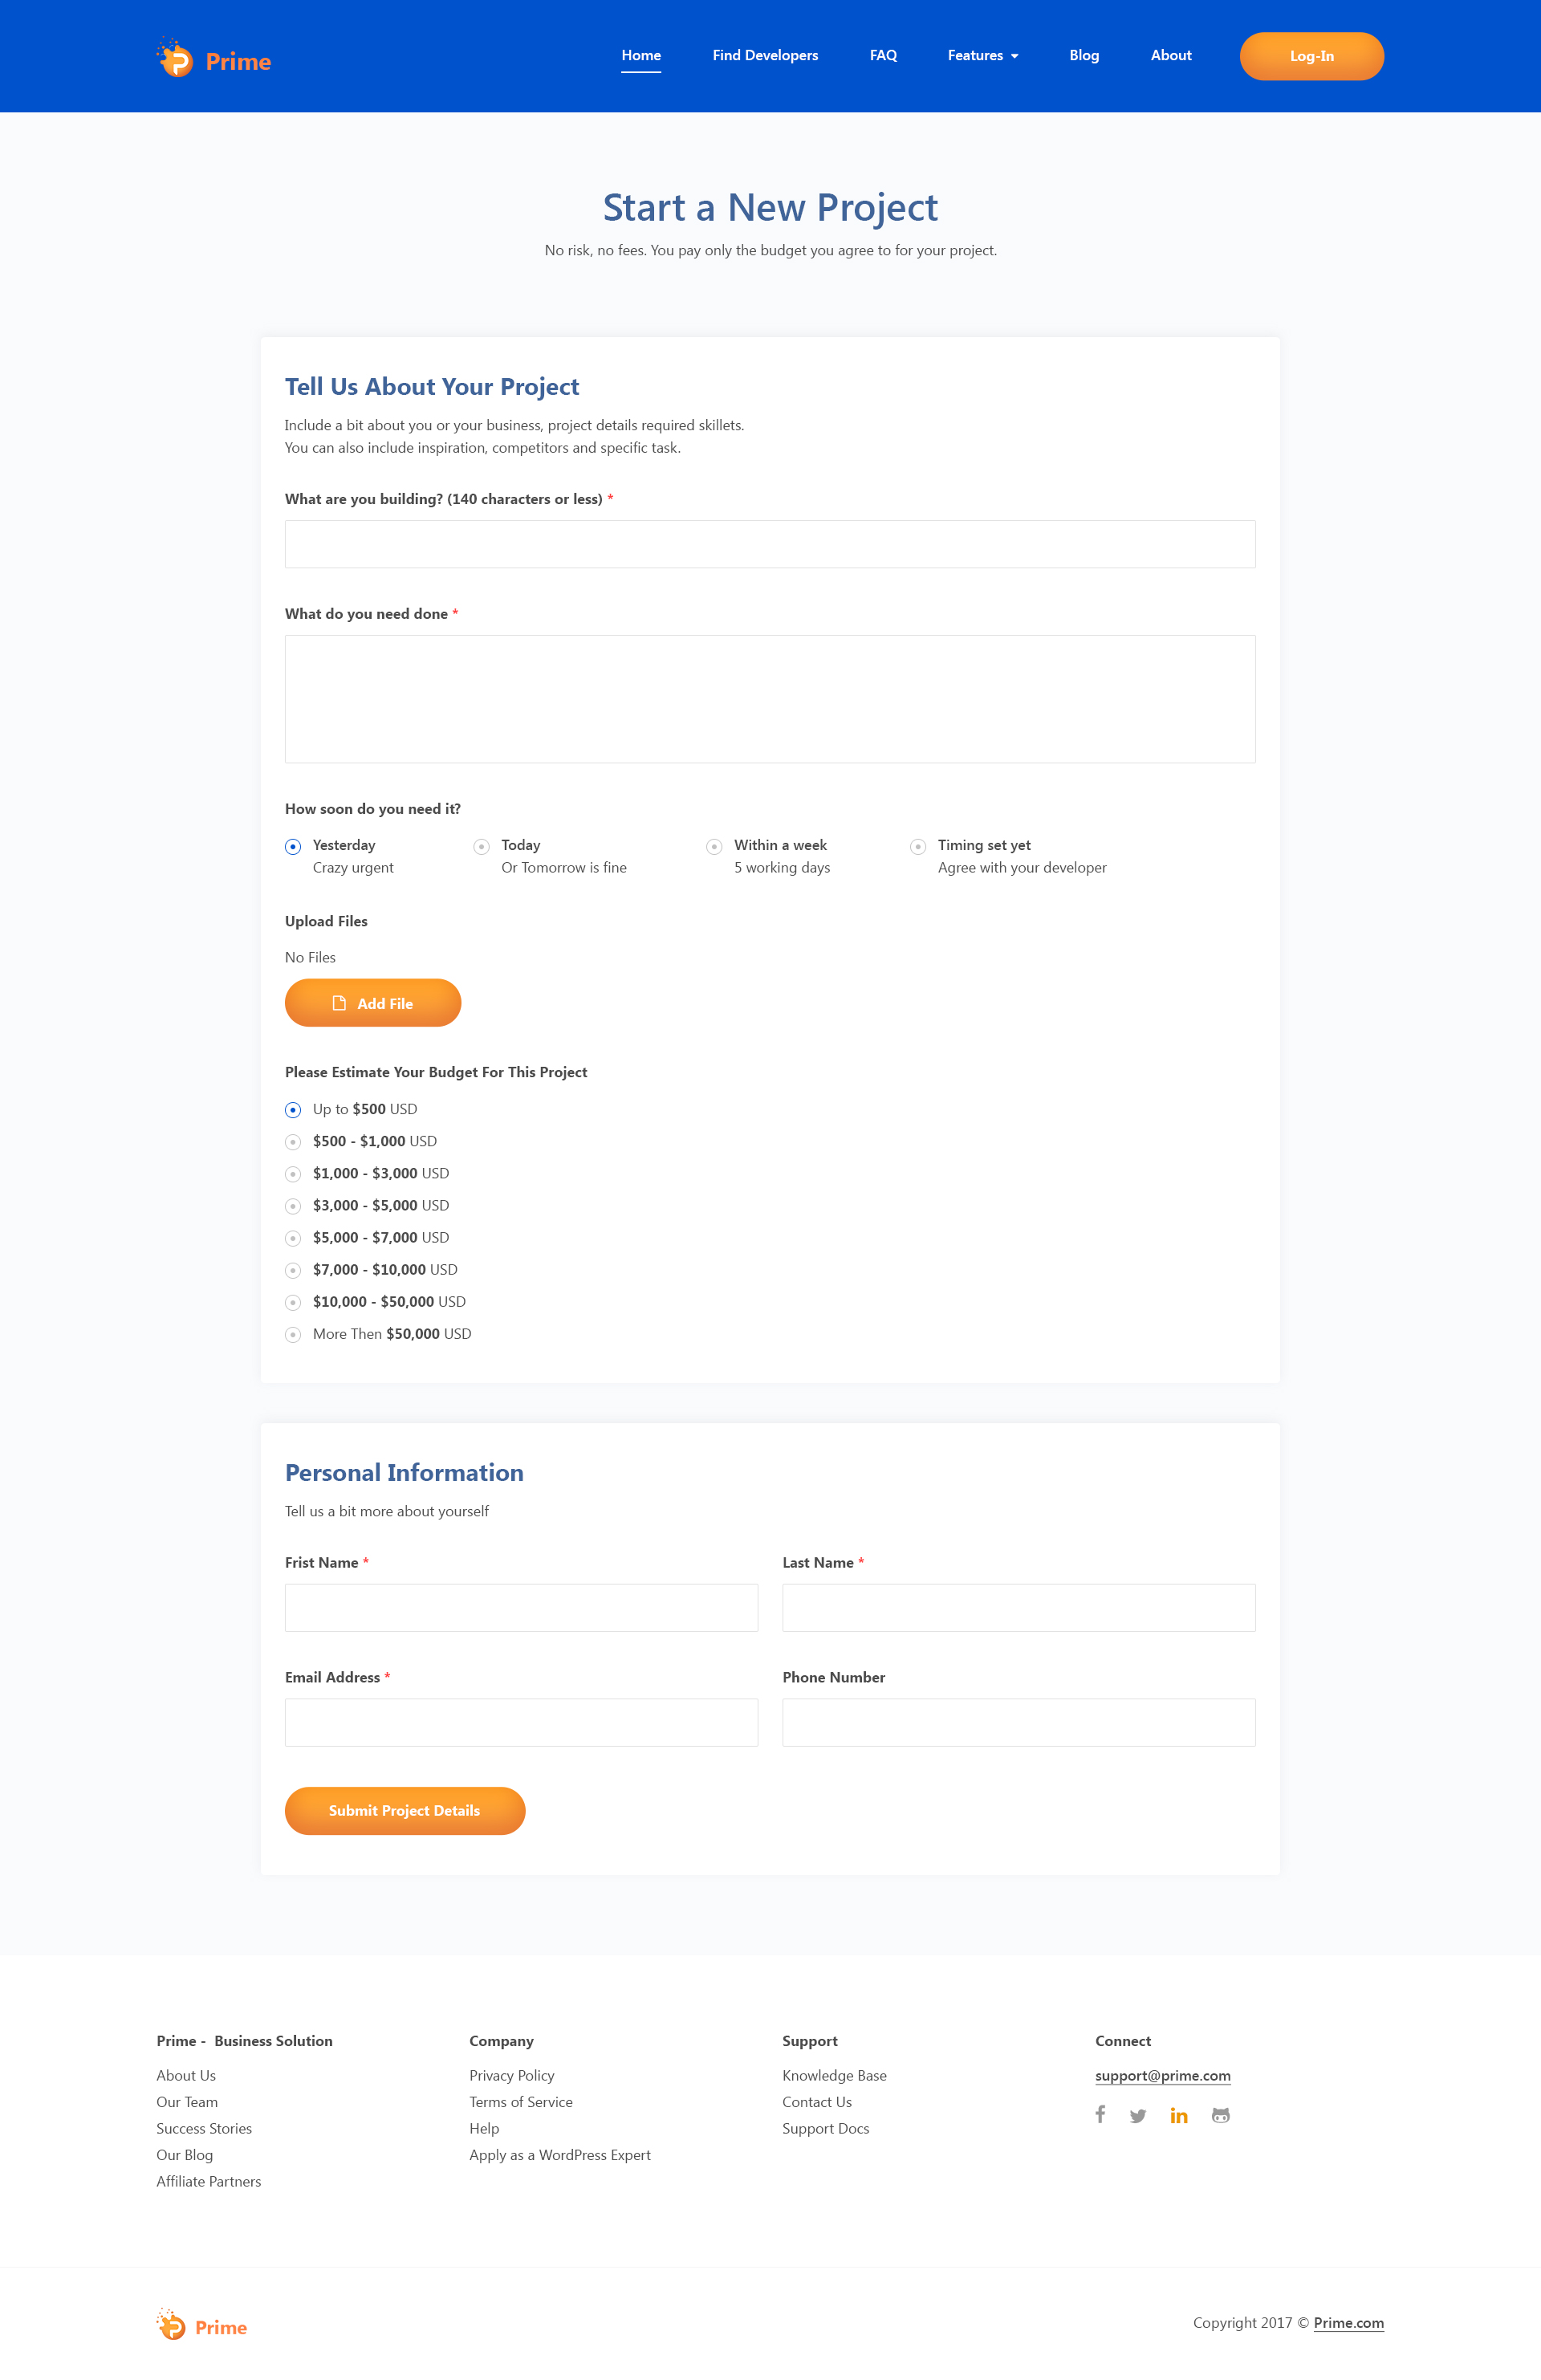The width and height of the screenshot is (1541, 2380).
Task: Open the Knowledge Base footer link
Action: point(834,2076)
